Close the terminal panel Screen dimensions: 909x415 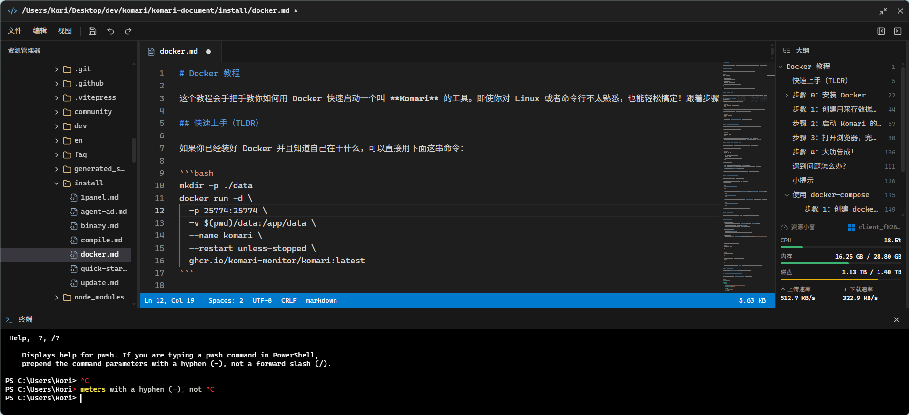897,320
